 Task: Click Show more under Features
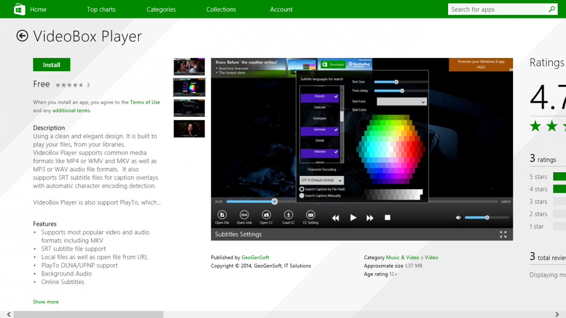pos(46,302)
